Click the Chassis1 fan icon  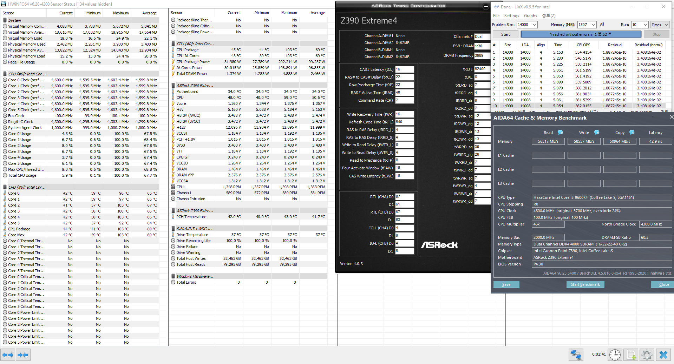point(173,193)
